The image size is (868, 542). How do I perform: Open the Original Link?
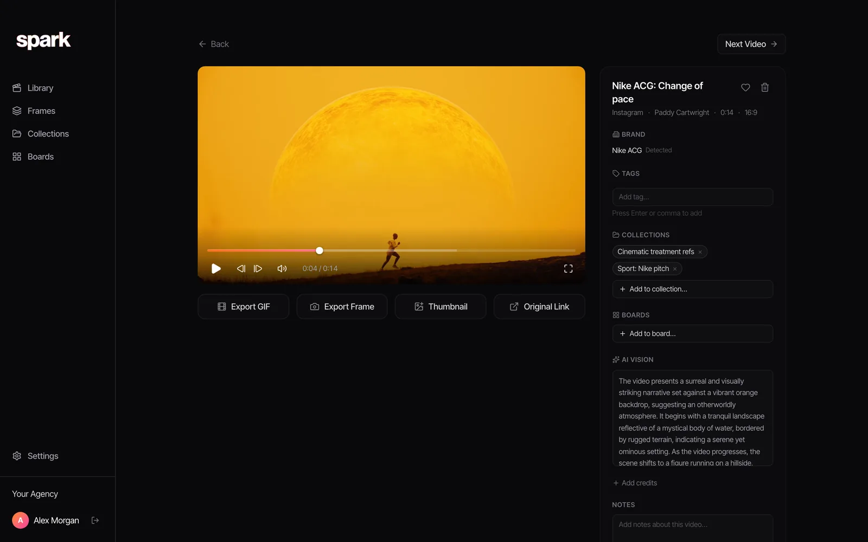[x=539, y=307]
